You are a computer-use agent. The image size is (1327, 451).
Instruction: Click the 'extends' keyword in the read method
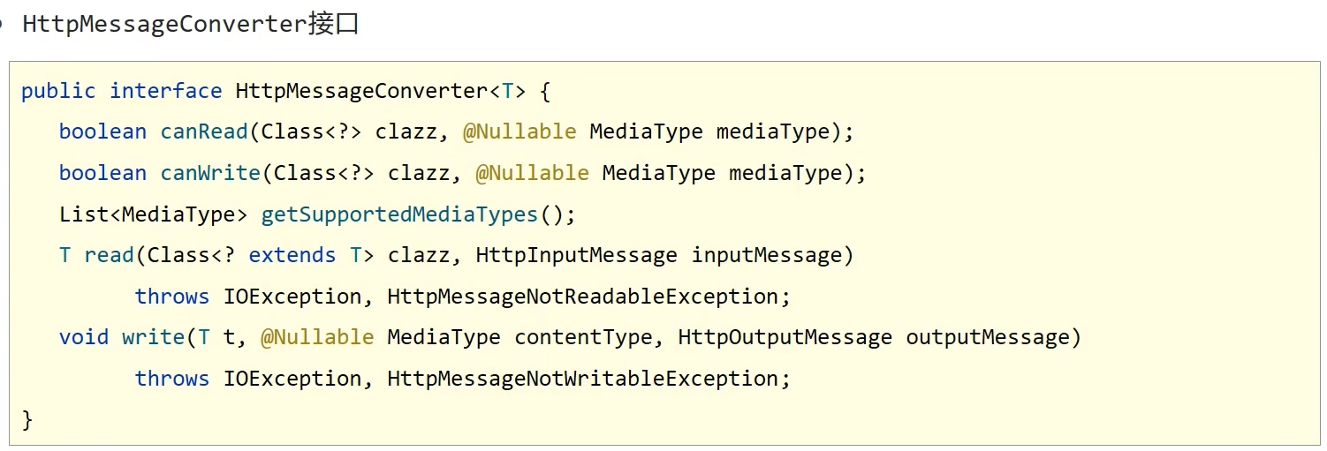tap(292, 255)
